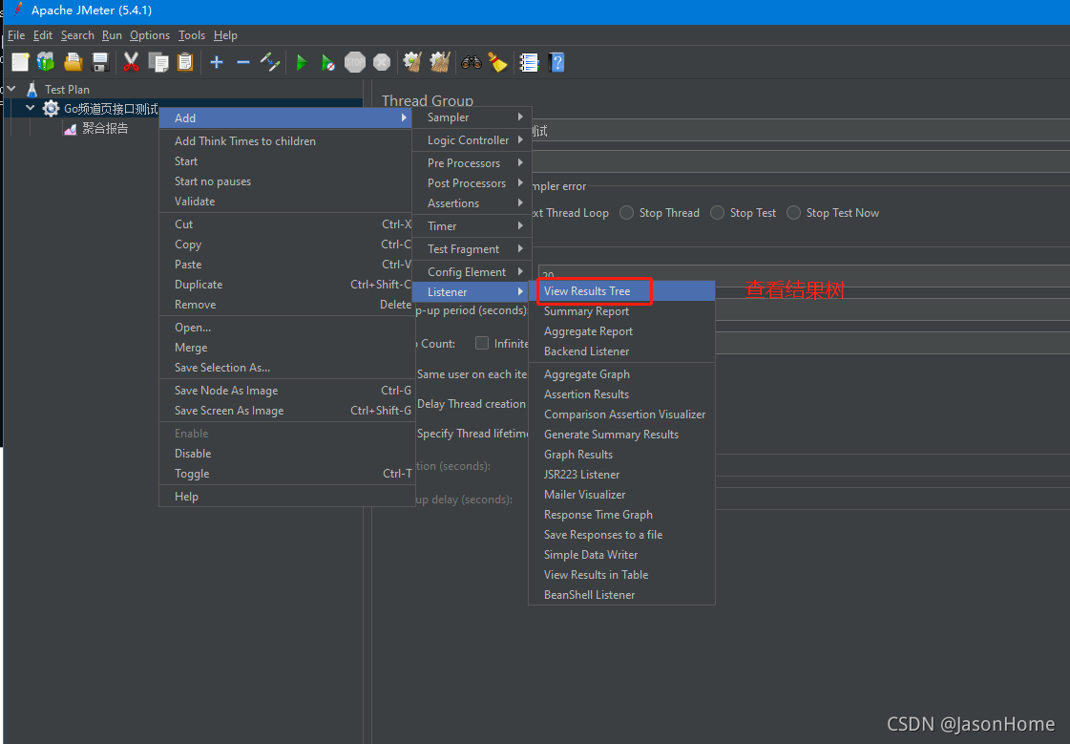The width and height of the screenshot is (1070, 744).
Task: Click the New test plan icon
Action: coord(20,62)
